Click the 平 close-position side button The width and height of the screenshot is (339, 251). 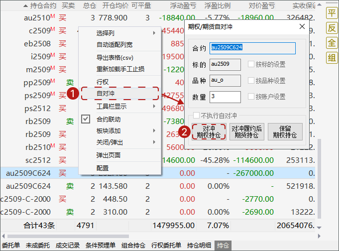pos(332,13)
